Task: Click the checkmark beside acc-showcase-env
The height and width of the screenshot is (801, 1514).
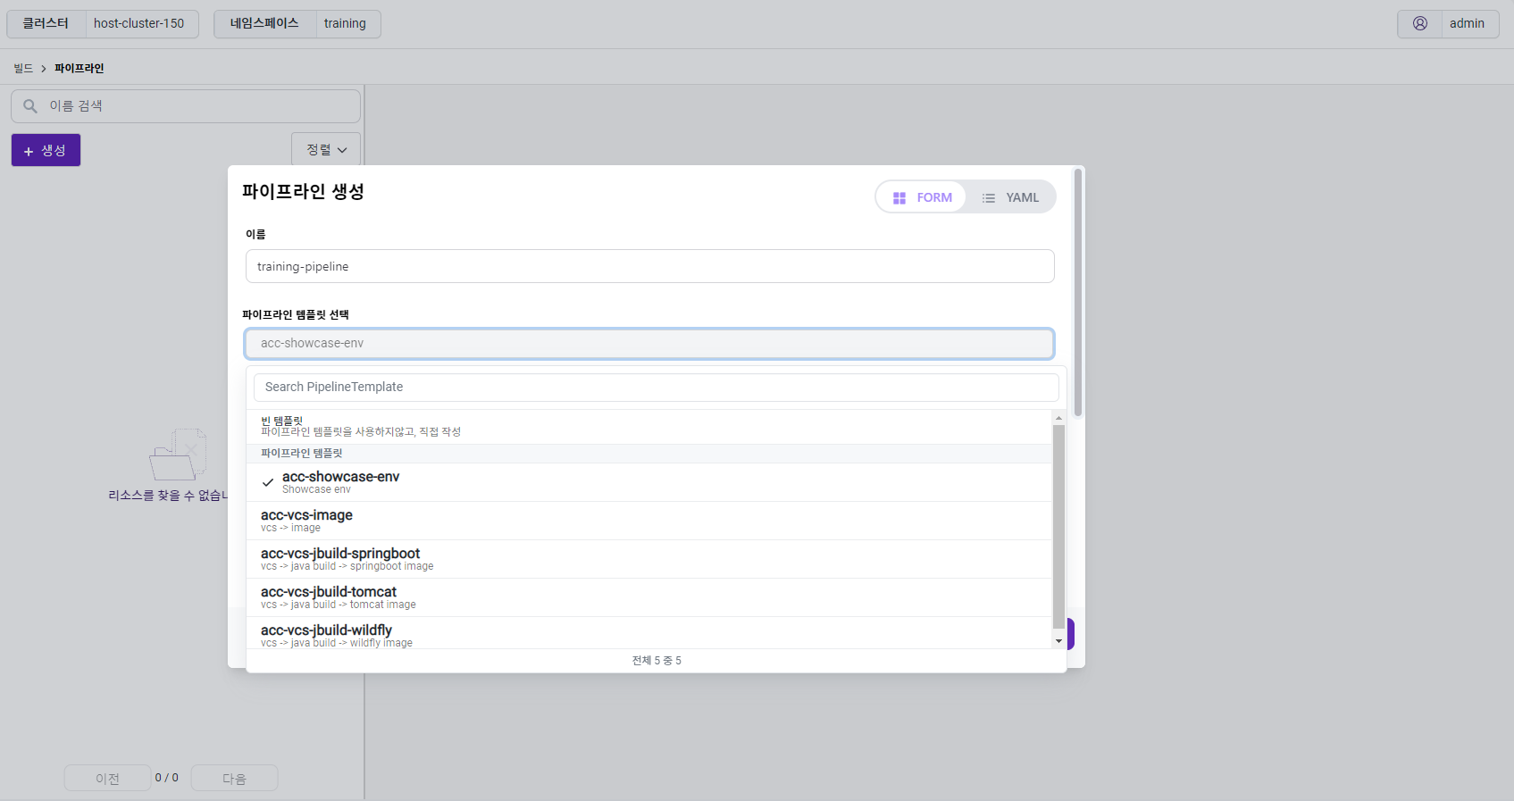Action: pyautogui.click(x=268, y=482)
